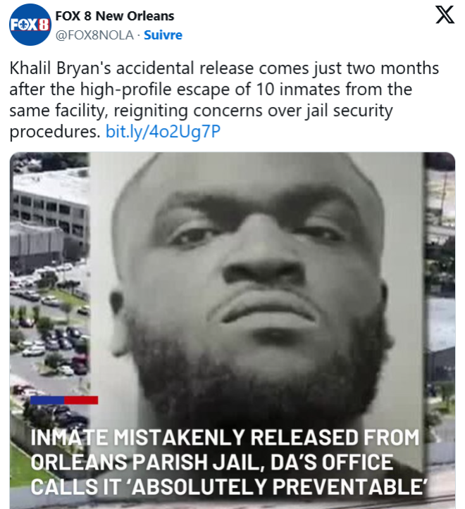Click the word 'procedures.' before the link
The width and height of the screenshot is (465, 509).
[x=55, y=132]
